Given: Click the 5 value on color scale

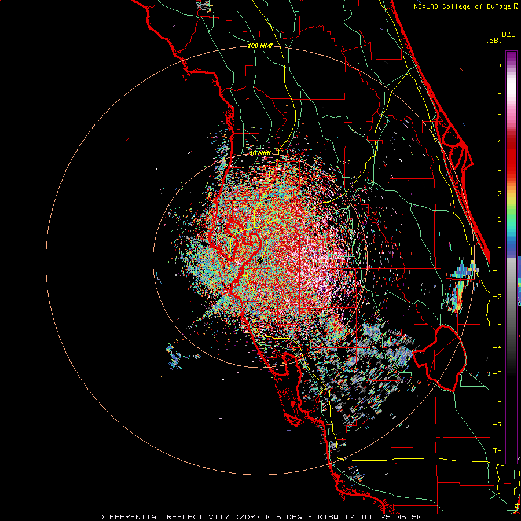Looking at the screenshot, I should click(x=500, y=116).
